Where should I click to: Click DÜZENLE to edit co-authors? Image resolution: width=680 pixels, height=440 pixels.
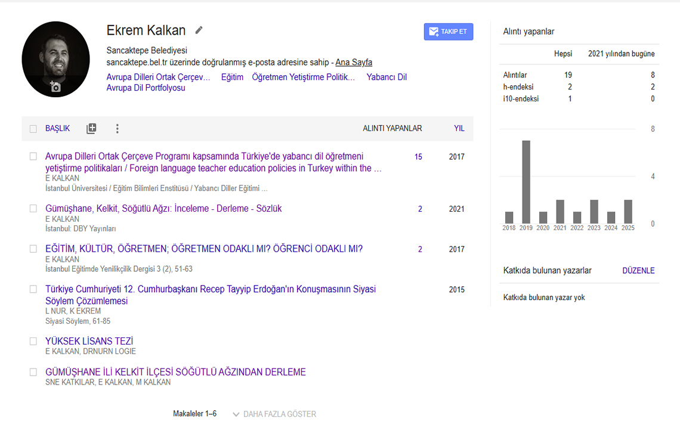click(x=638, y=271)
